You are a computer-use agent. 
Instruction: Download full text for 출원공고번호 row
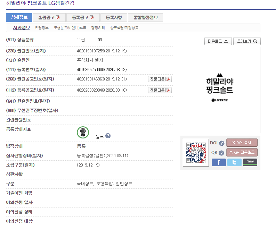(x=160, y=79)
